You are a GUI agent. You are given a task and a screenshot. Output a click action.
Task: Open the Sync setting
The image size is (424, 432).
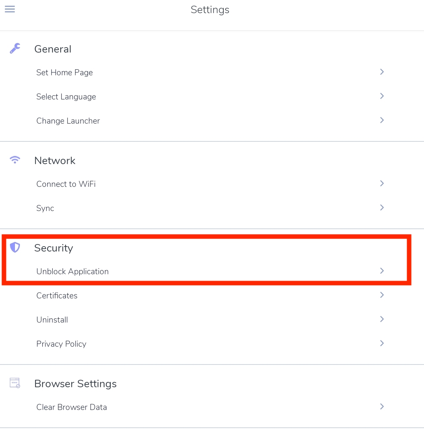tap(210, 208)
